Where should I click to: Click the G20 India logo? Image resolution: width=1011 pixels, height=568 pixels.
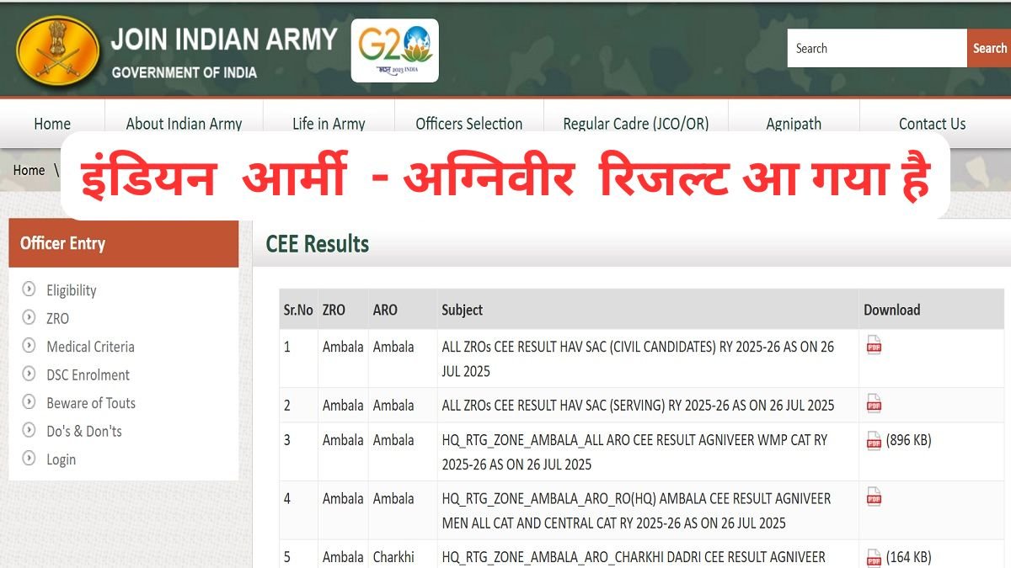[394, 50]
